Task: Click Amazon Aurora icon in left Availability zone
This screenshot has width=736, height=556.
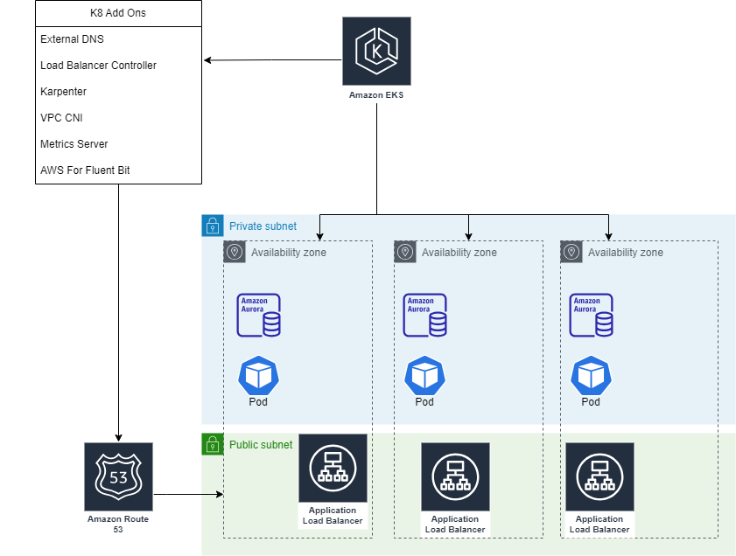Action: 259,315
